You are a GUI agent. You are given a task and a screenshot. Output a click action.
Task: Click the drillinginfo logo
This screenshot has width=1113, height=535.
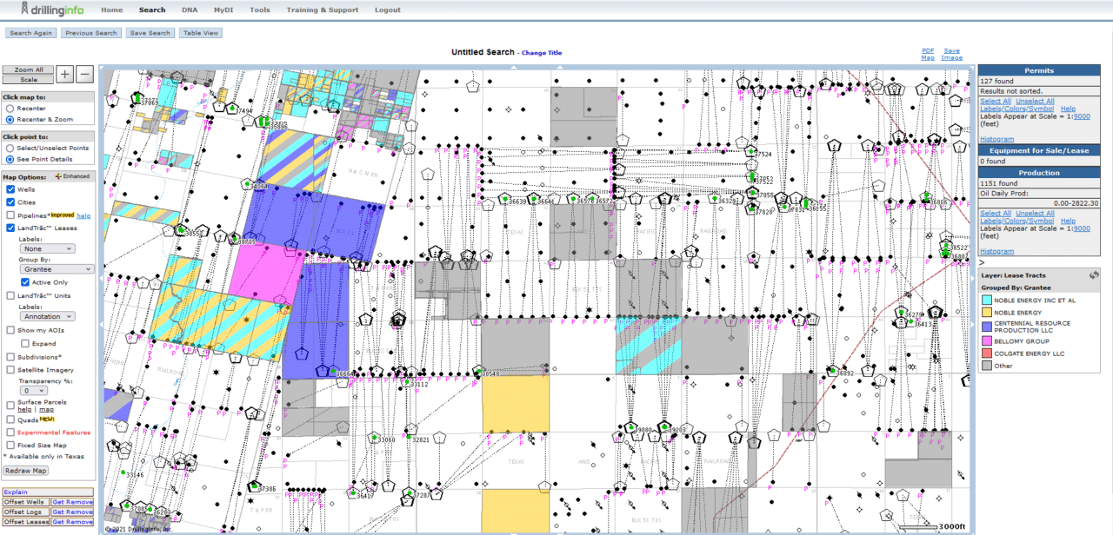[x=52, y=10]
